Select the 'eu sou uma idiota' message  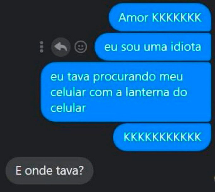tap(153, 47)
